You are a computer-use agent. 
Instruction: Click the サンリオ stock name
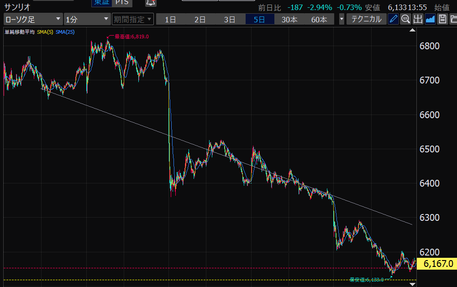[x=17, y=7]
